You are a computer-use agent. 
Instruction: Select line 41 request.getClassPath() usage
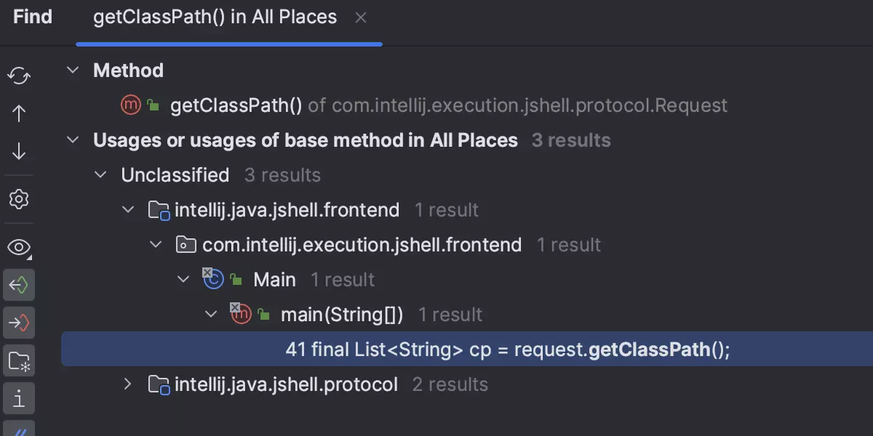tap(507, 350)
